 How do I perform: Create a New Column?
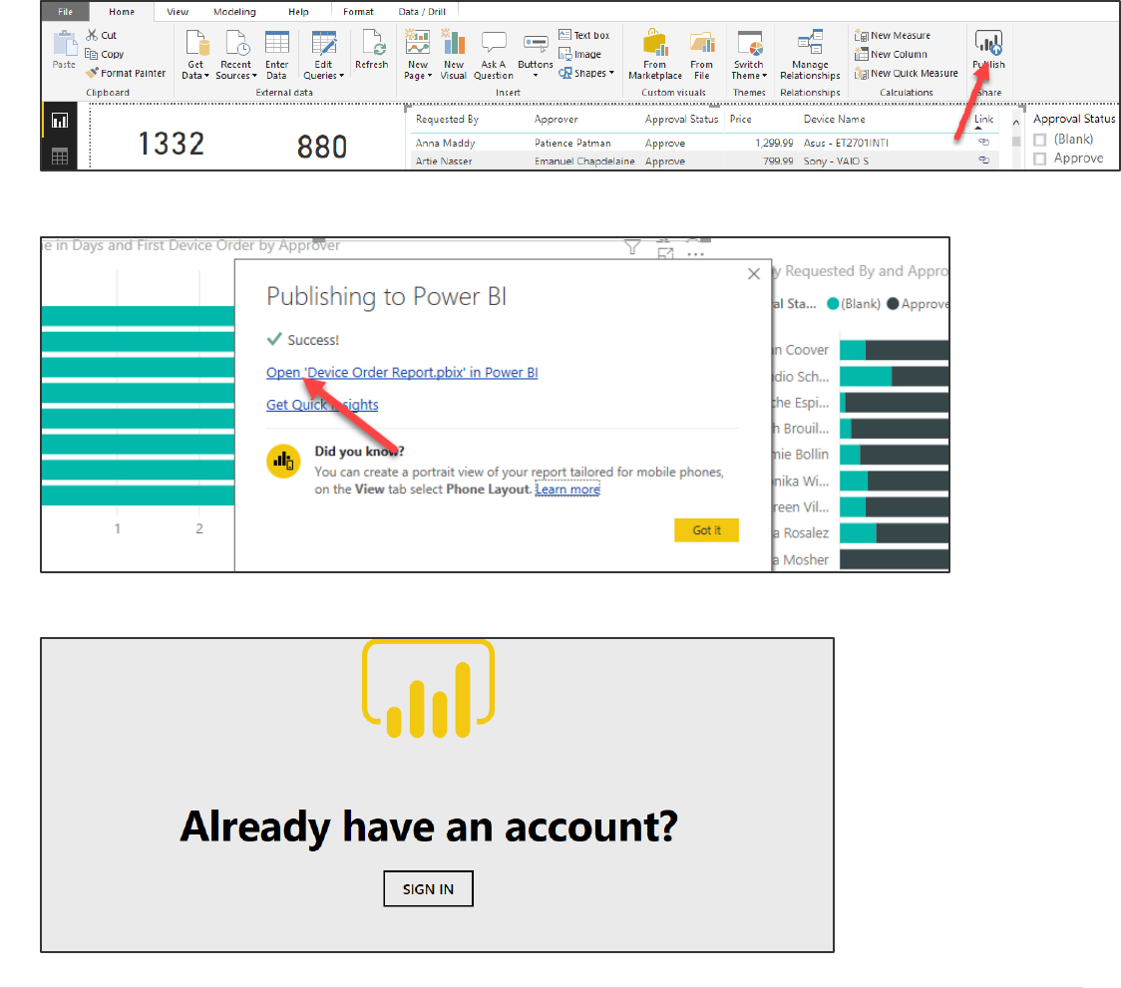click(x=891, y=54)
